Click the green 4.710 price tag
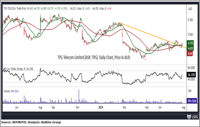Image resolution: width=200 pixels, height=127 pixels. point(190,43)
